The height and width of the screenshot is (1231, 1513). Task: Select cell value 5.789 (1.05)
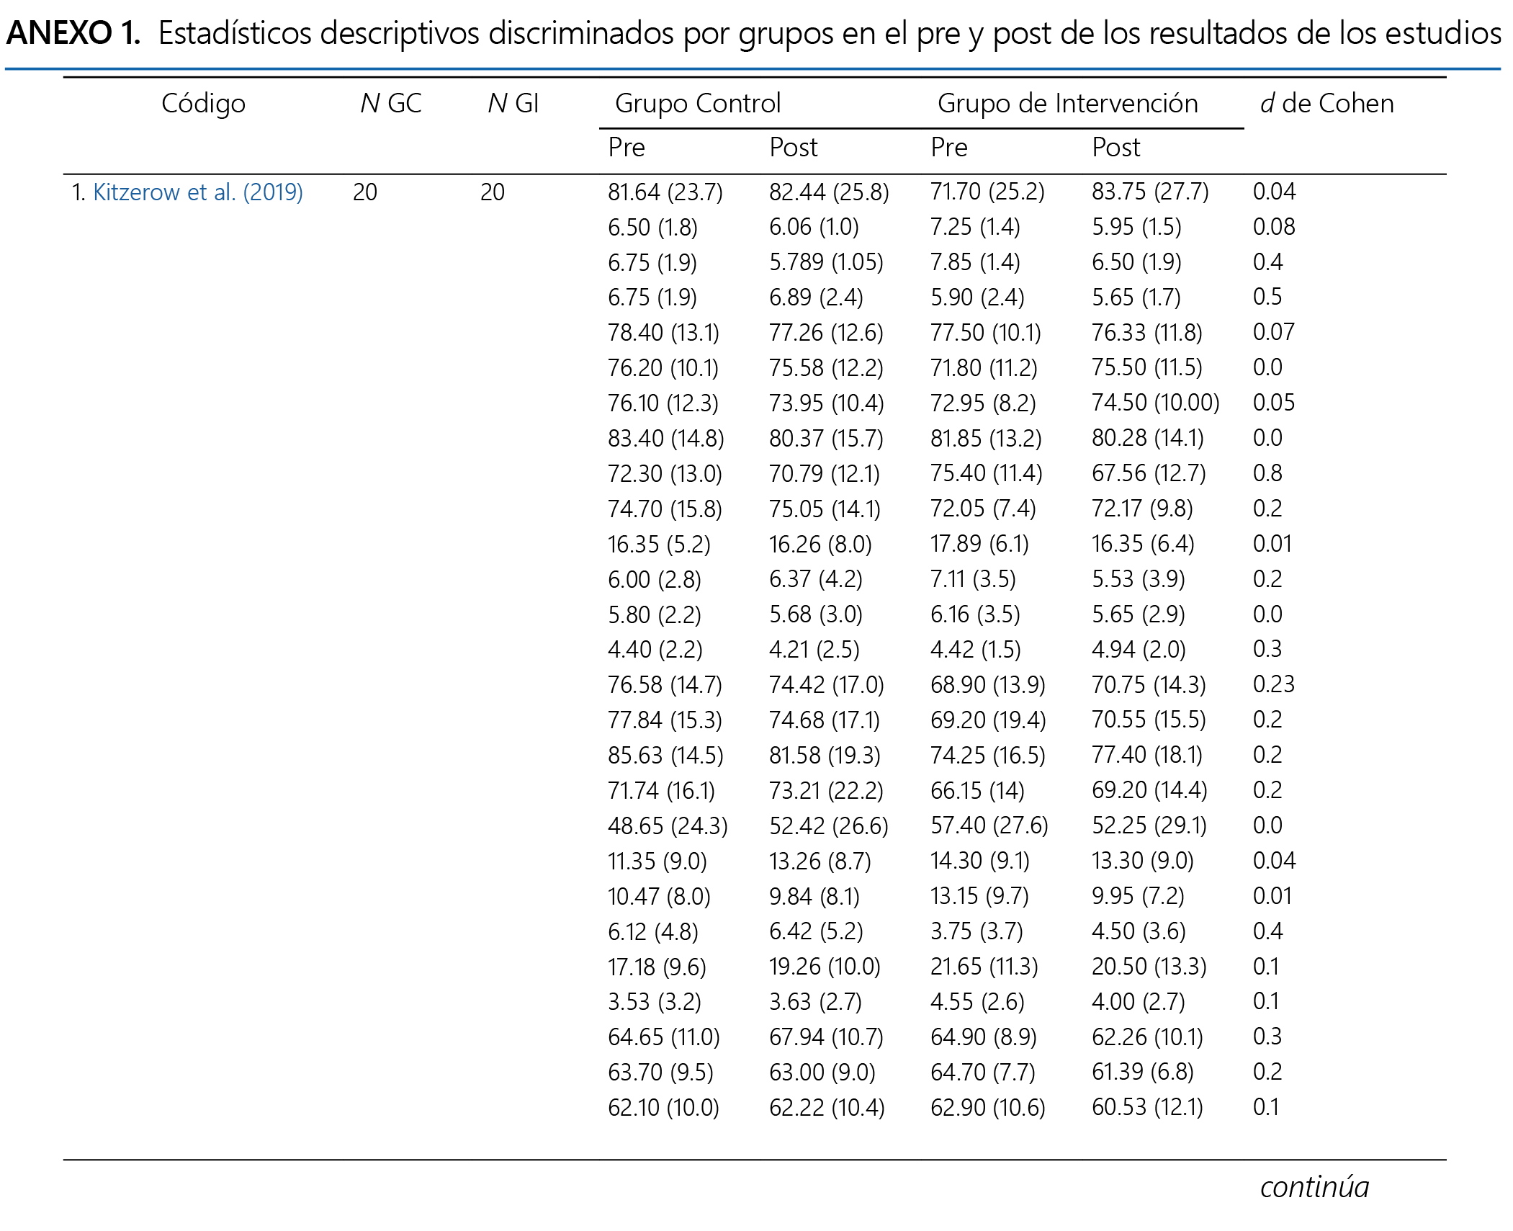click(x=826, y=262)
